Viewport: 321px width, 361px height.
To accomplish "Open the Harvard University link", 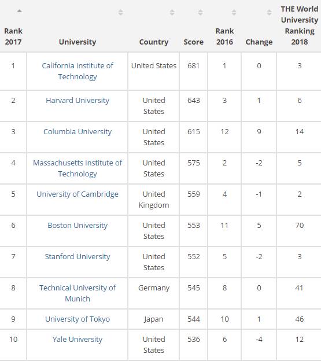I will pyautogui.click(x=78, y=101).
